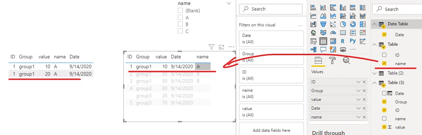
Task: Click the Filters pane Search box
Action: coord(271,9)
